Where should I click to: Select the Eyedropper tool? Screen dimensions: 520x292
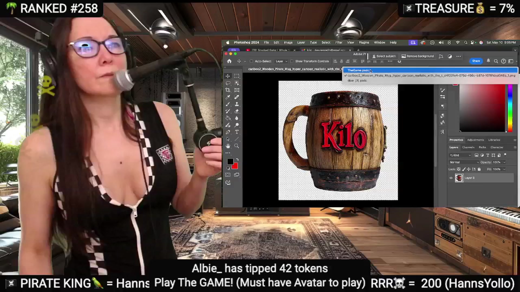point(228,97)
